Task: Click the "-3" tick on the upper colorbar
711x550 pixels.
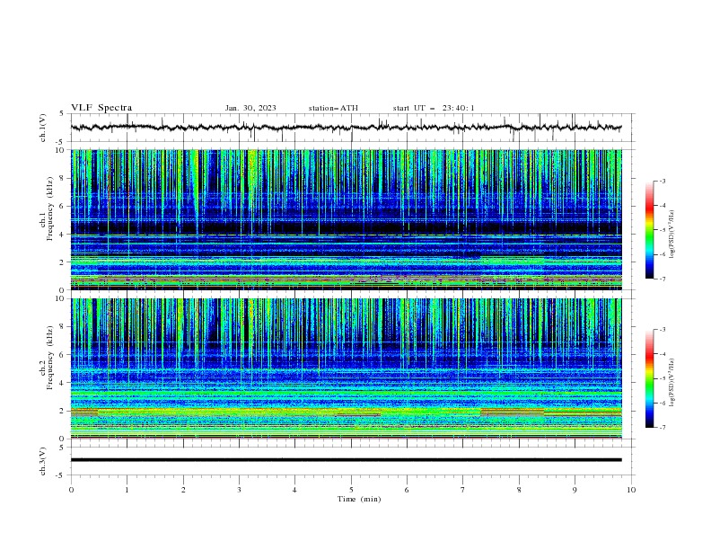Action: pos(662,181)
